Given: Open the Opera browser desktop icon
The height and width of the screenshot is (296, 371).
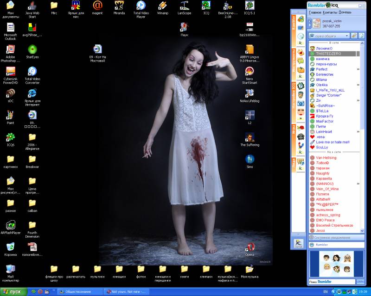Looking at the screenshot, I should click(250, 247).
